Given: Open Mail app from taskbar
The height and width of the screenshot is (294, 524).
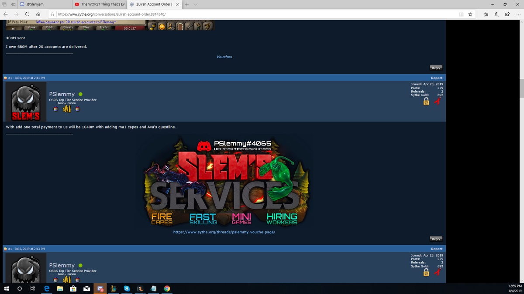Looking at the screenshot, I should pos(87,288).
